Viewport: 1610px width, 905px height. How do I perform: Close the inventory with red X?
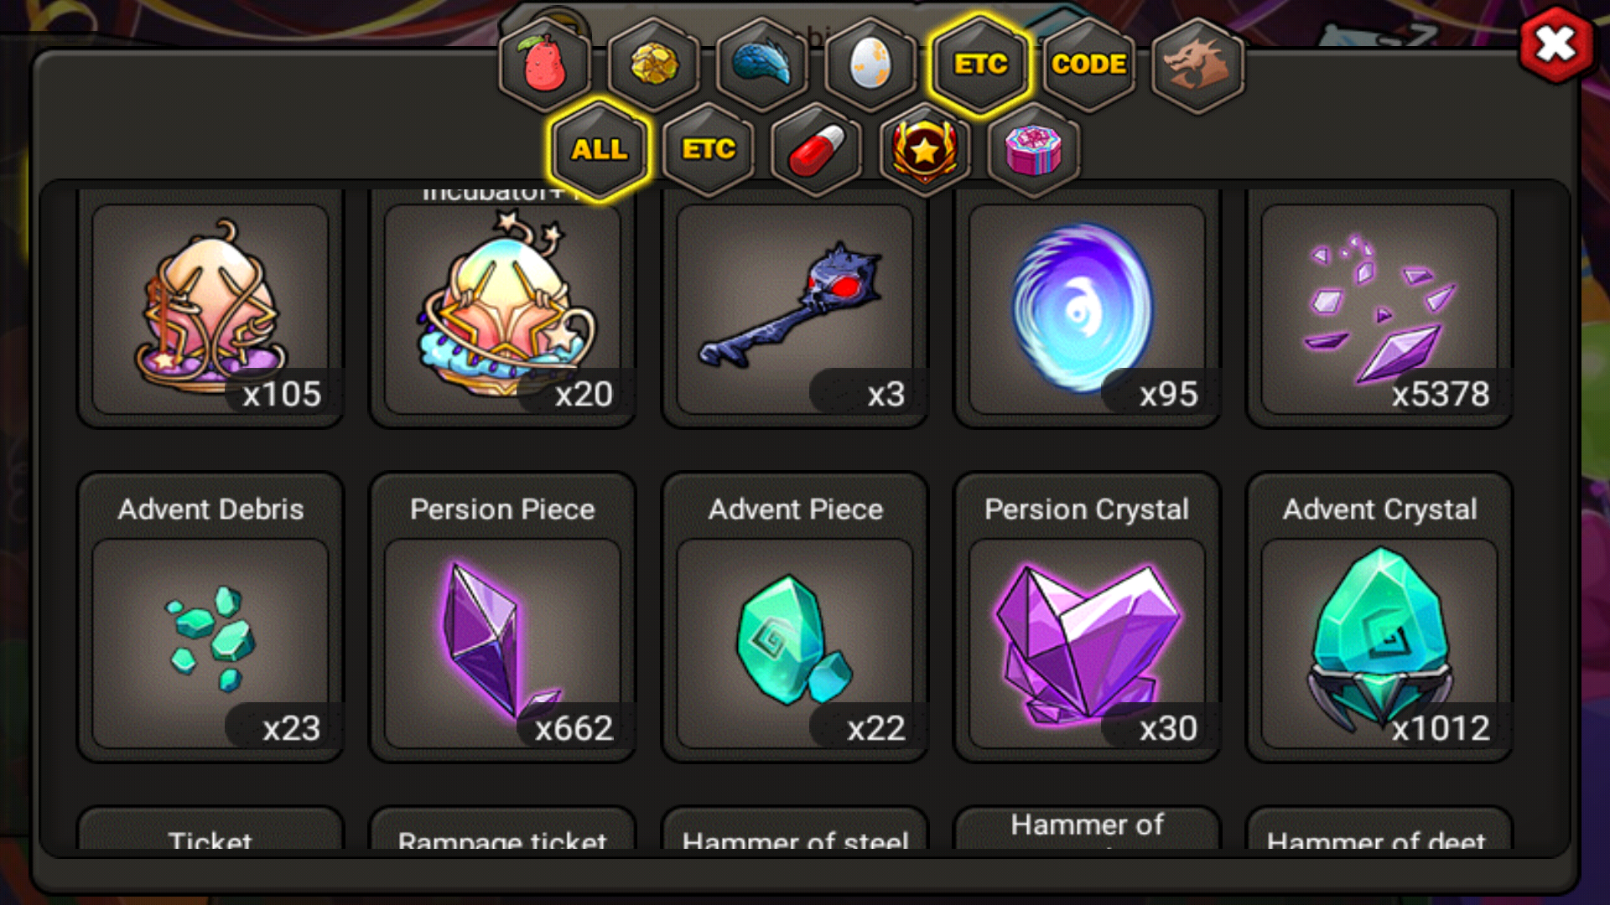(1556, 44)
